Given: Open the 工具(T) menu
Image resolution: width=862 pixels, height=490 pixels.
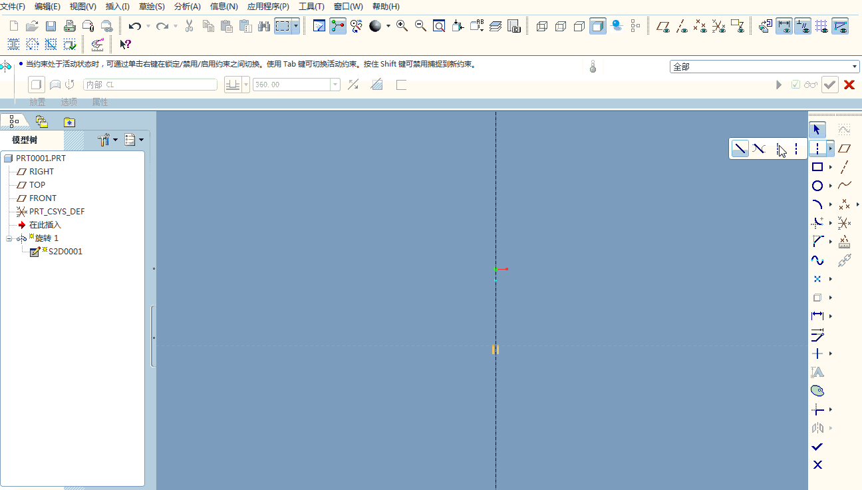Looking at the screenshot, I should point(311,7).
